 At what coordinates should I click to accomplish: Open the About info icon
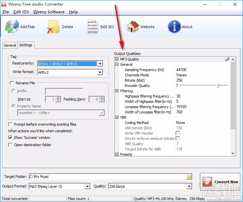tap(174, 27)
